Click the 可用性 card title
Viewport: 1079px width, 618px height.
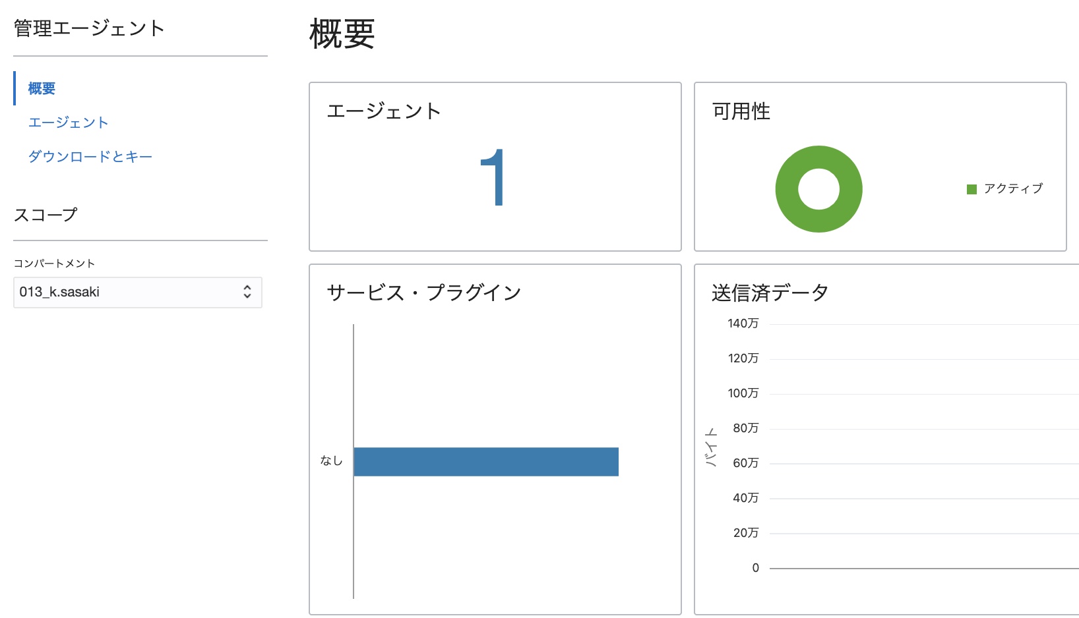[741, 111]
